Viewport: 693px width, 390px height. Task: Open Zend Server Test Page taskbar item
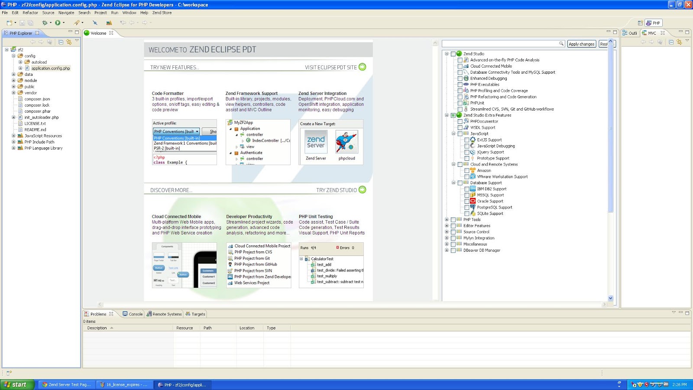67,385
